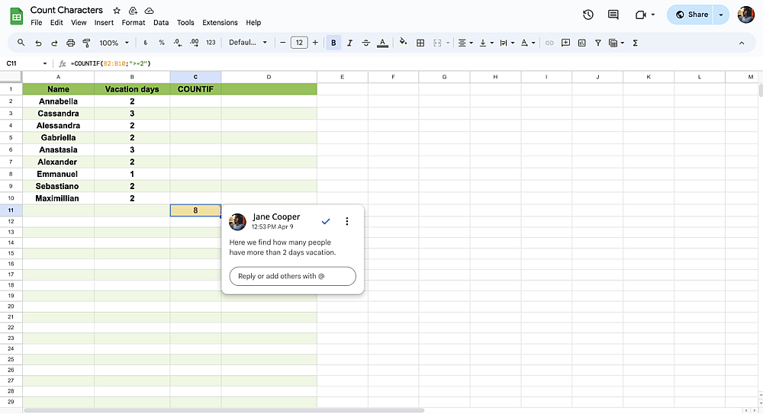Open the Data menu

161,22
